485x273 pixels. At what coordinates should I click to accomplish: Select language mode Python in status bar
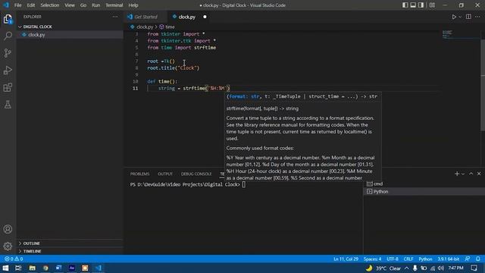point(425,259)
